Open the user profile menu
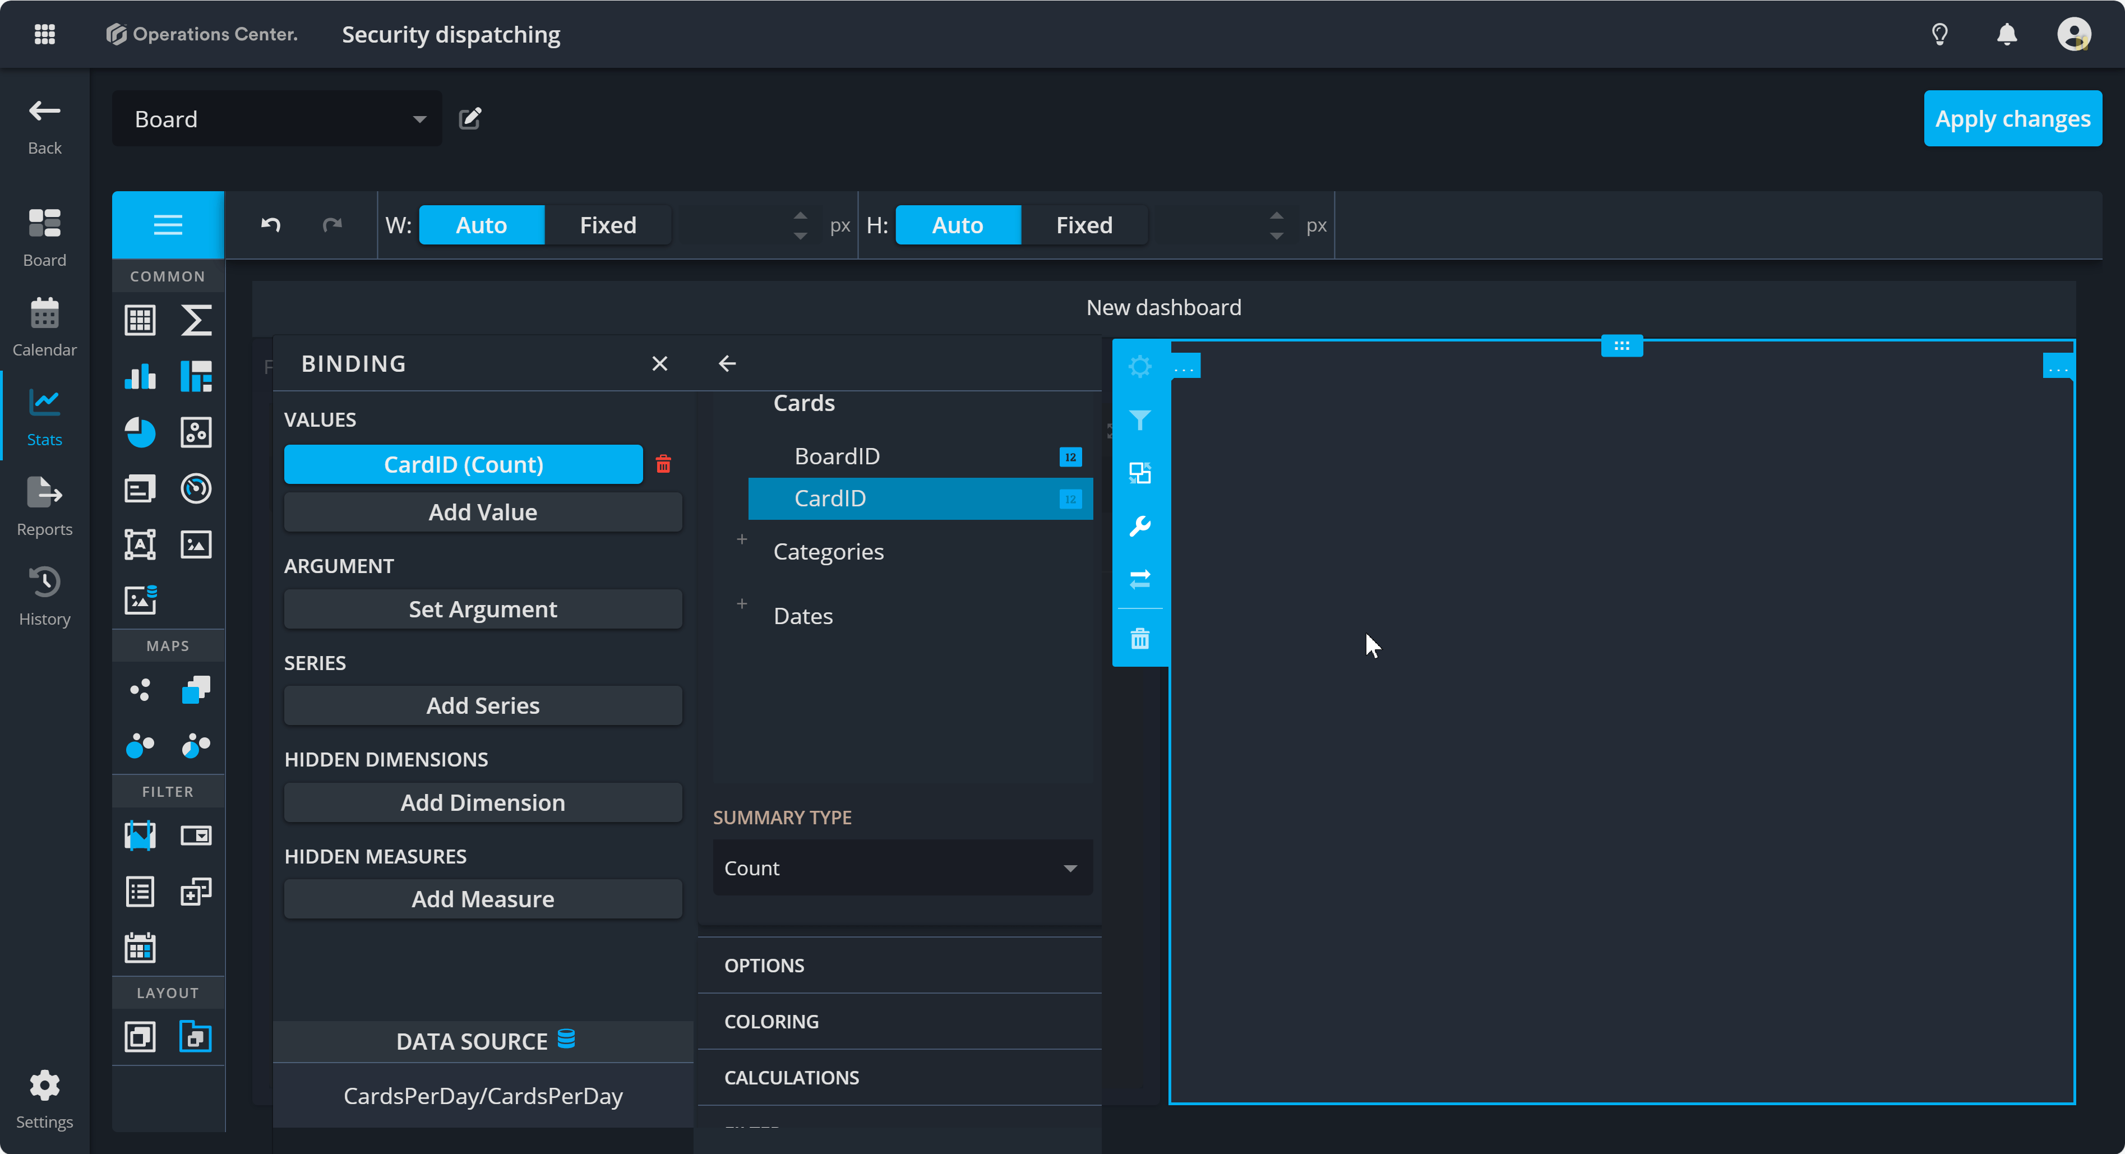 tap(2073, 34)
